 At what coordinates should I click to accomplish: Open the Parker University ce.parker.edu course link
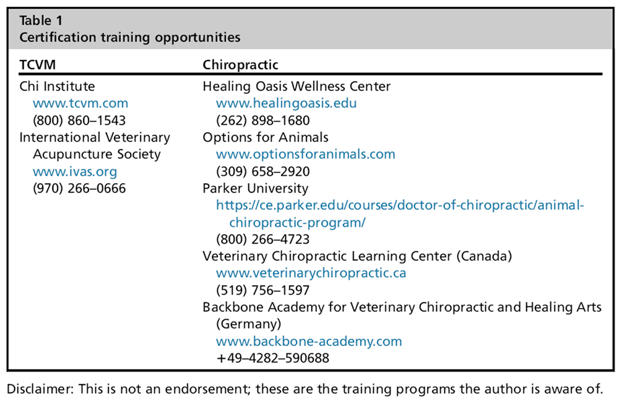[399, 205]
